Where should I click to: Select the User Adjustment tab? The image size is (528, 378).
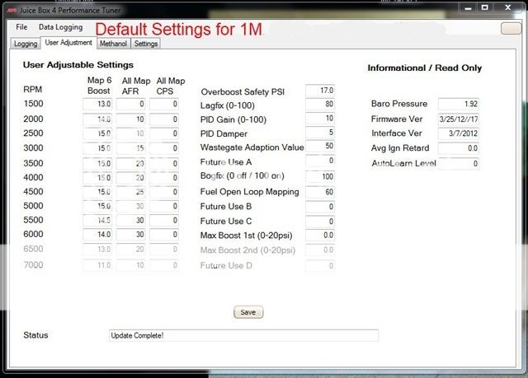click(68, 43)
